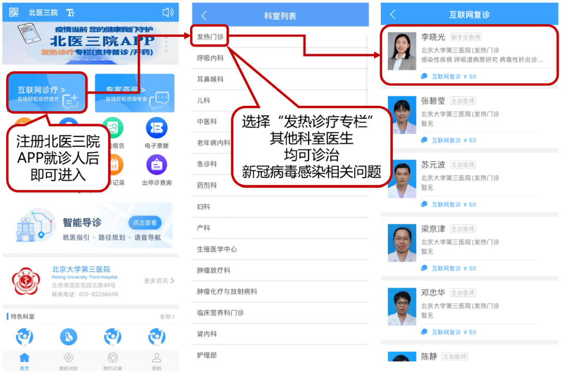Tap 互联网复诊 ¥50 for 梁京津

click(449, 268)
